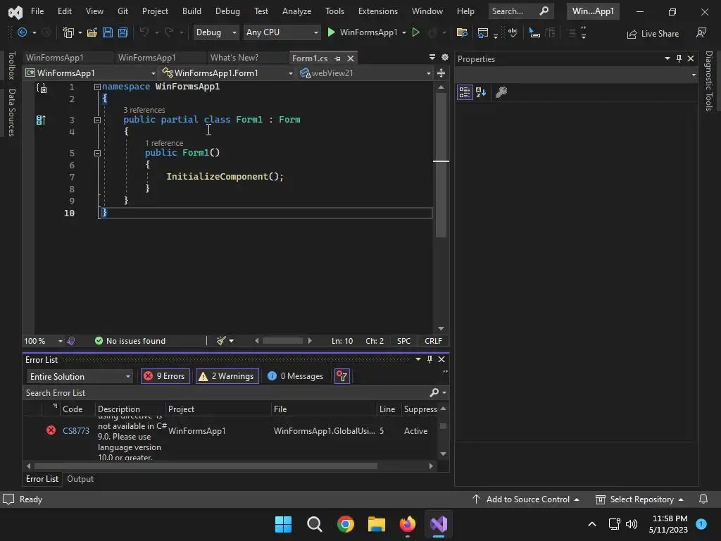
Task: Open the Build menu
Action: [192, 11]
